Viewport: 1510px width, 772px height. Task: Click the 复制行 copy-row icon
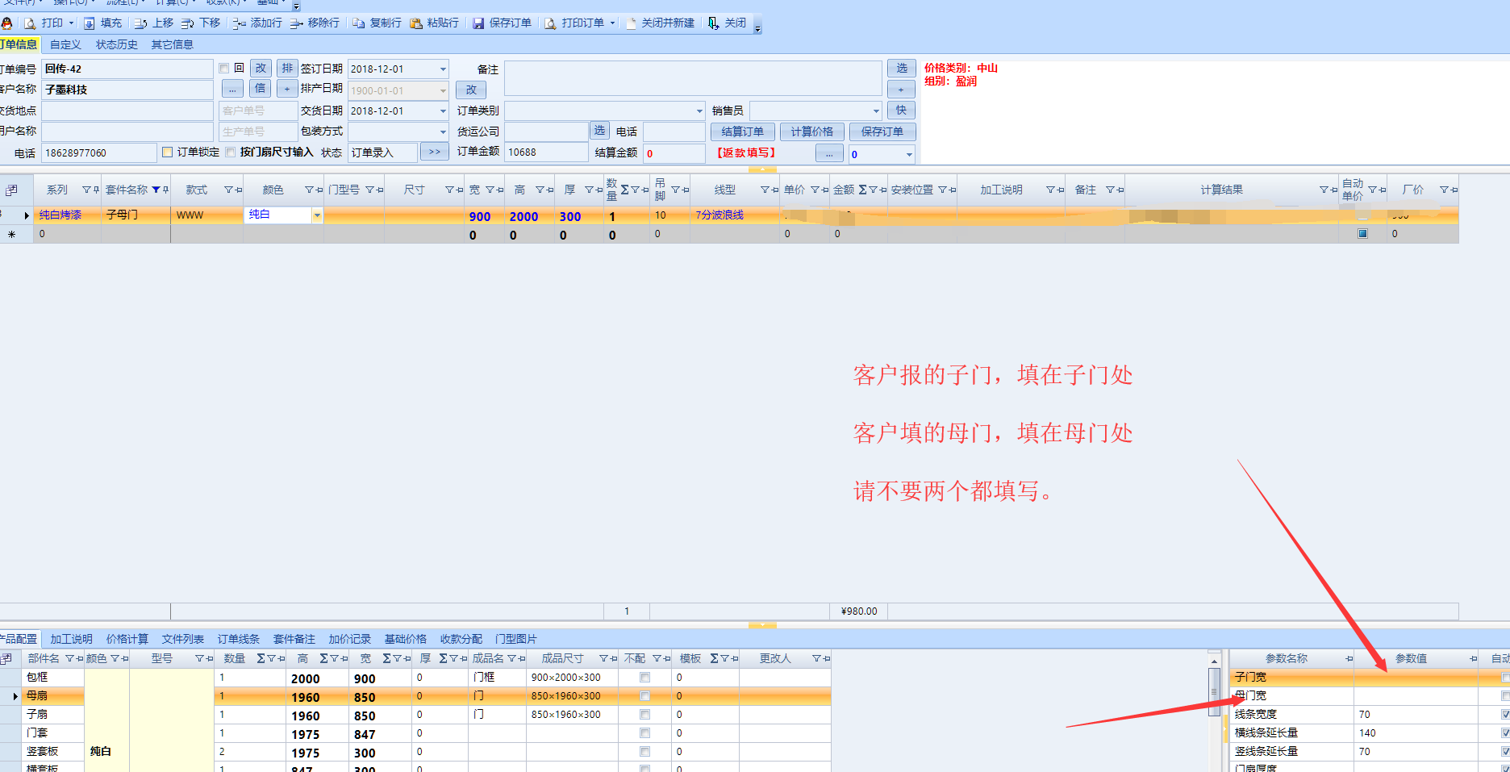[358, 23]
